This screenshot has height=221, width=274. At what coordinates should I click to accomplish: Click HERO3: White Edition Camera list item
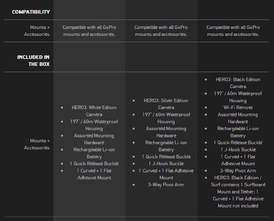[94, 111]
